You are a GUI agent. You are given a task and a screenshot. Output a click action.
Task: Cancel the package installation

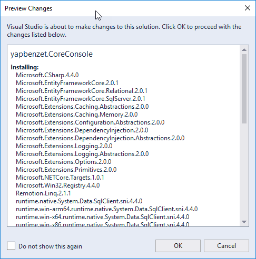[227, 246]
